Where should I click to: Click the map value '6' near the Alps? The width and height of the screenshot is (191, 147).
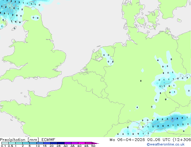[x=177, y=118]
